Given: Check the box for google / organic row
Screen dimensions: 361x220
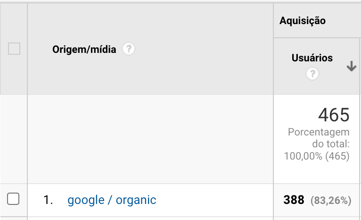Looking at the screenshot, I should coord(14,200).
